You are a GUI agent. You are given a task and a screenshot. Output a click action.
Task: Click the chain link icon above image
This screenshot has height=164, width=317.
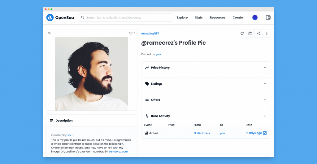pyautogui.click(x=50, y=33)
